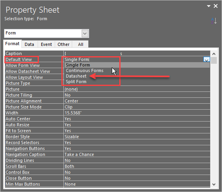Click the Picture Size Mode value Clip
This screenshot has height=192, width=222.
(137, 107)
